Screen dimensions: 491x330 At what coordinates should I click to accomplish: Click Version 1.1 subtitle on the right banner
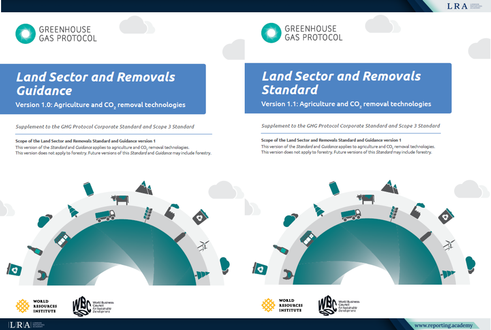tap(346, 104)
